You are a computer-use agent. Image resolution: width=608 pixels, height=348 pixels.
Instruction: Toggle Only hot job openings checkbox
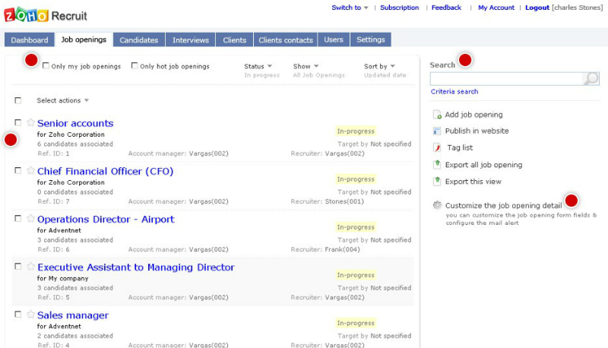[x=135, y=66]
